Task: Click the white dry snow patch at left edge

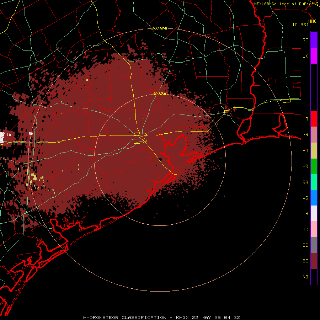Action: pos(2,138)
